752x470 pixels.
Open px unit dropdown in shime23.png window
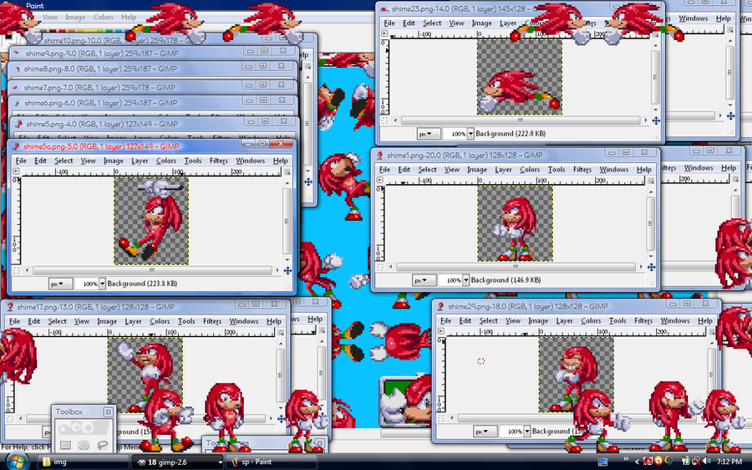(x=429, y=134)
